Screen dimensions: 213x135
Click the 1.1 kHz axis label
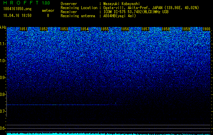click(3, 44)
